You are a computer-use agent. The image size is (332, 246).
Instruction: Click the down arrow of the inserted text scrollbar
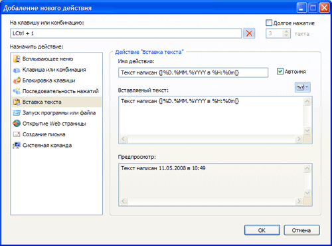[307, 130]
